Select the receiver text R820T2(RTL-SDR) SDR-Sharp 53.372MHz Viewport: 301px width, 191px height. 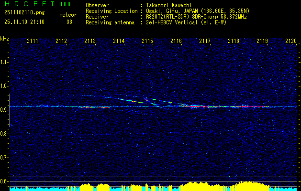coord(196,17)
